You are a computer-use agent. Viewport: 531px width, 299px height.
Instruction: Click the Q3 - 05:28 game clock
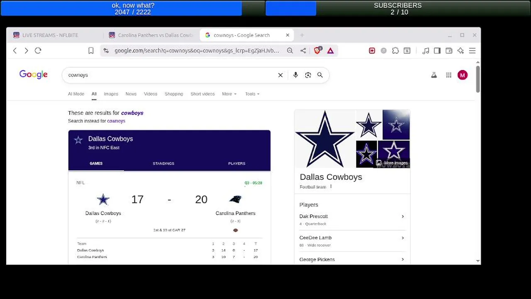tap(253, 183)
